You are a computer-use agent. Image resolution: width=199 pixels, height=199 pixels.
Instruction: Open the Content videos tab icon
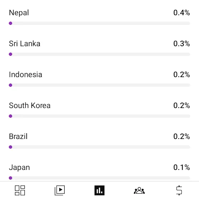60,190
